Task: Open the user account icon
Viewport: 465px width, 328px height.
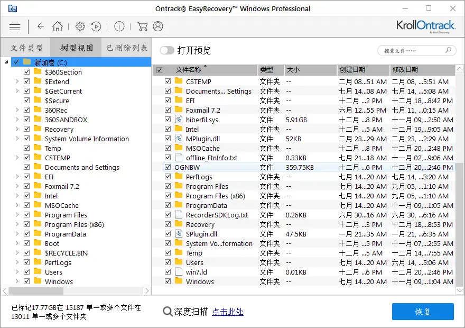Action: 157,26
